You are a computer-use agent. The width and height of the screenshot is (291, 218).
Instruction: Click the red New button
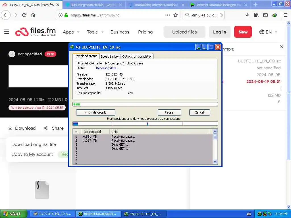(243, 32)
